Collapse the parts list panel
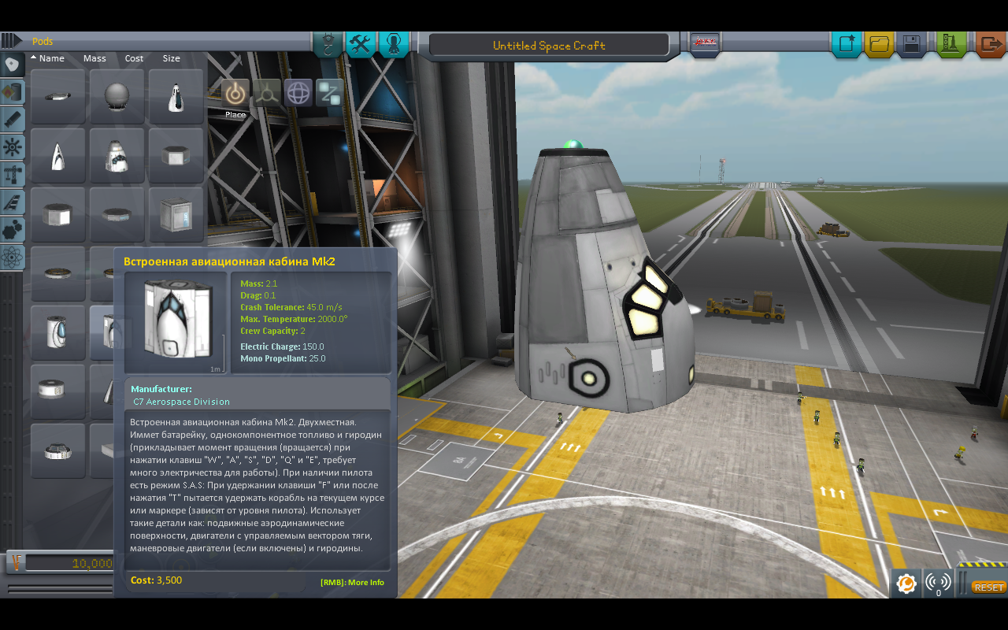The image size is (1008, 630). point(11,39)
